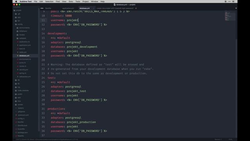Viewport: 250px width, 141px height.
Task: Open the macOS notification center list icon
Action: 233,2
